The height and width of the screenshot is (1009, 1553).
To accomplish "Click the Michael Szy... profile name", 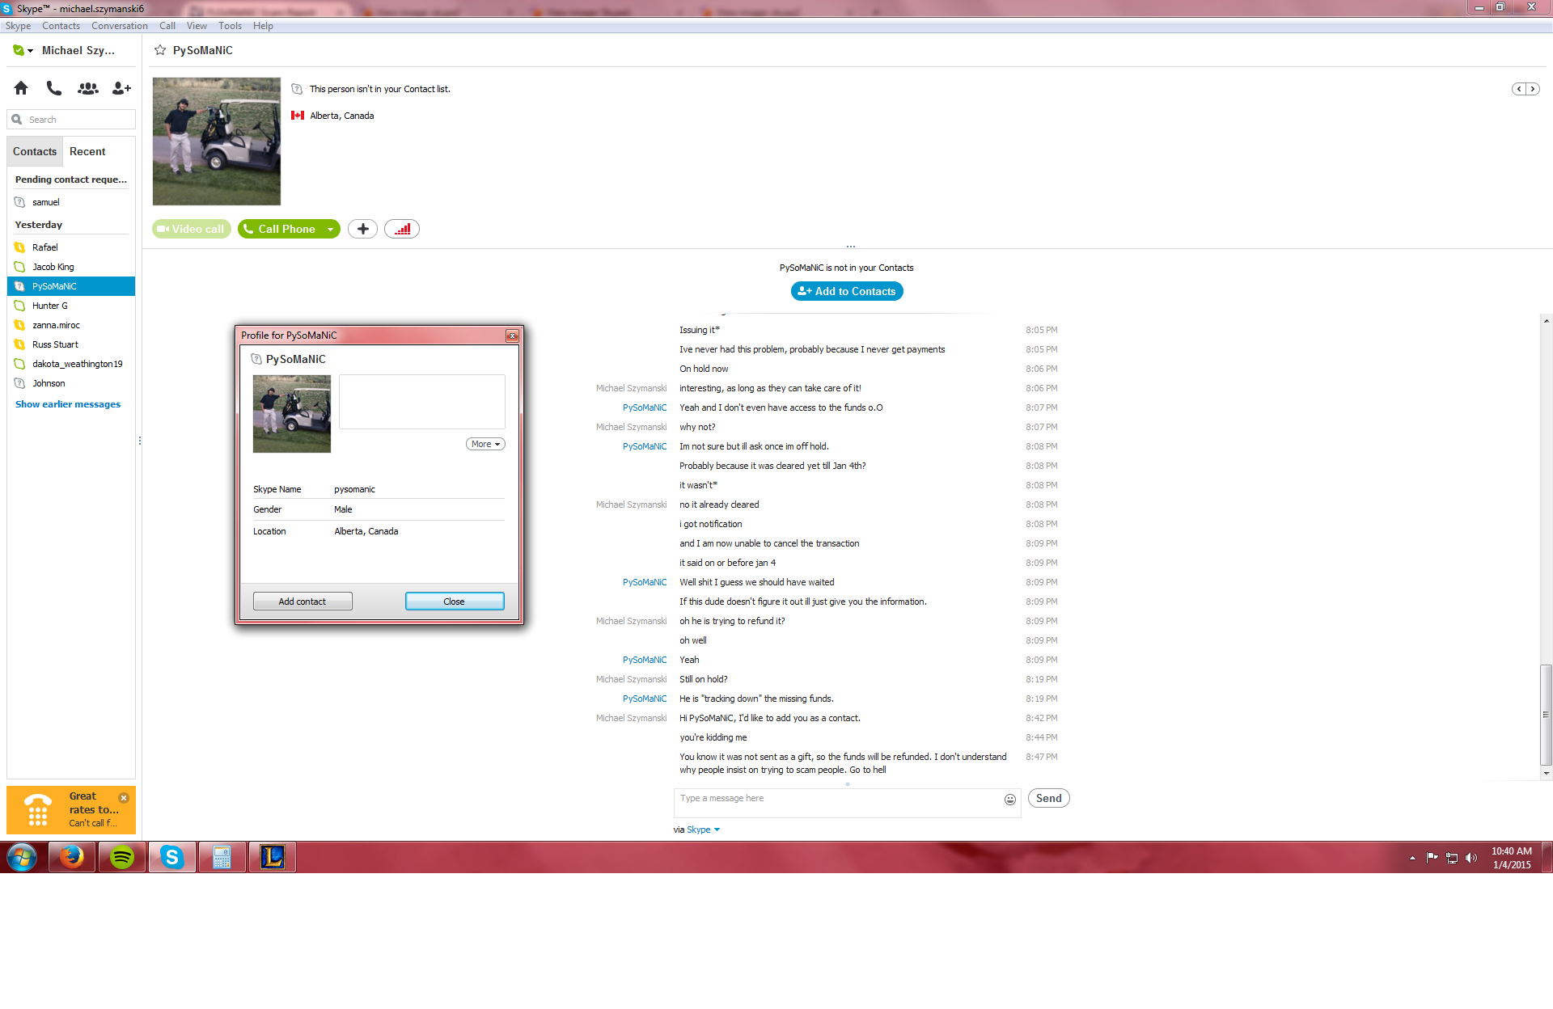I will [78, 50].
